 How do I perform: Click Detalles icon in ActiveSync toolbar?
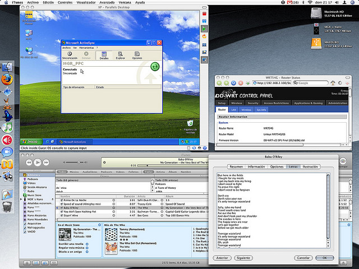(104, 55)
